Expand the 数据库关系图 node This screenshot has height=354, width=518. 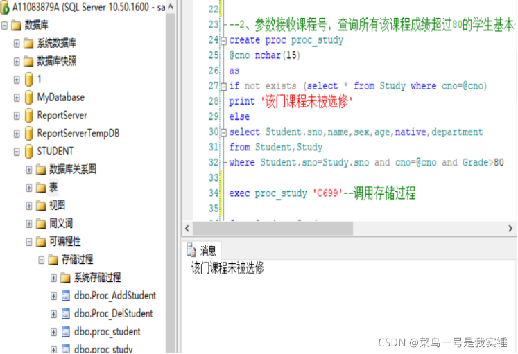pos(28,170)
